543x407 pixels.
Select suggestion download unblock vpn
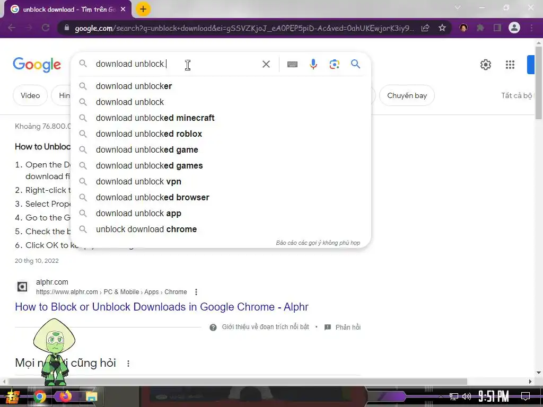click(x=221, y=182)
